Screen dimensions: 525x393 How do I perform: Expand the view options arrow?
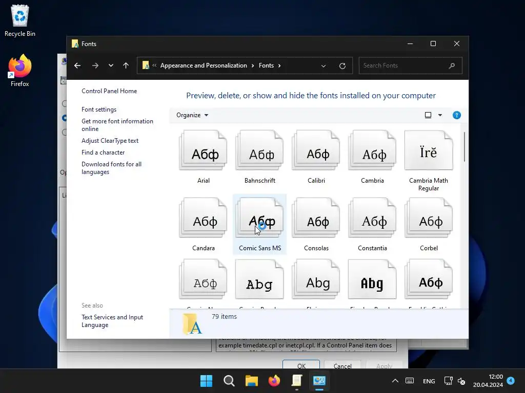pyautogui.click(x=440, y=115)
